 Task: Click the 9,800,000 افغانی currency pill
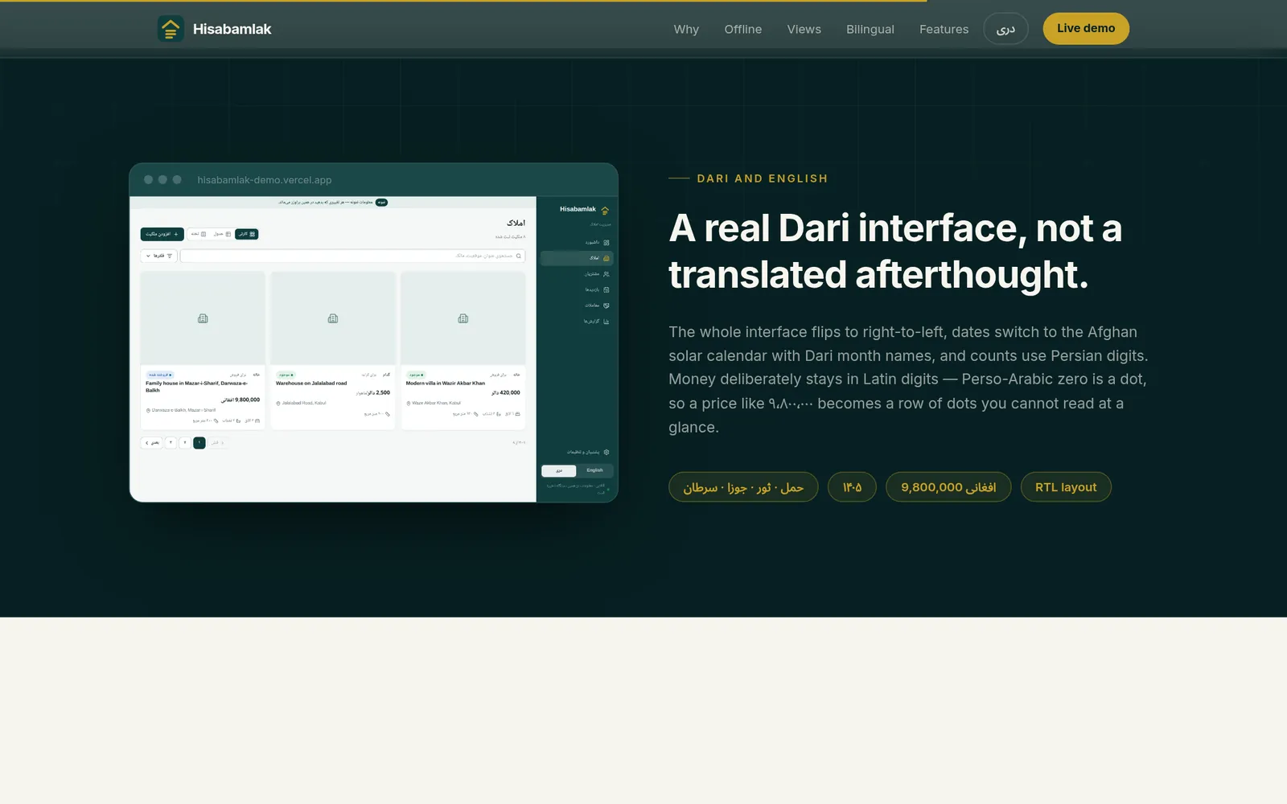coord(948,487)
